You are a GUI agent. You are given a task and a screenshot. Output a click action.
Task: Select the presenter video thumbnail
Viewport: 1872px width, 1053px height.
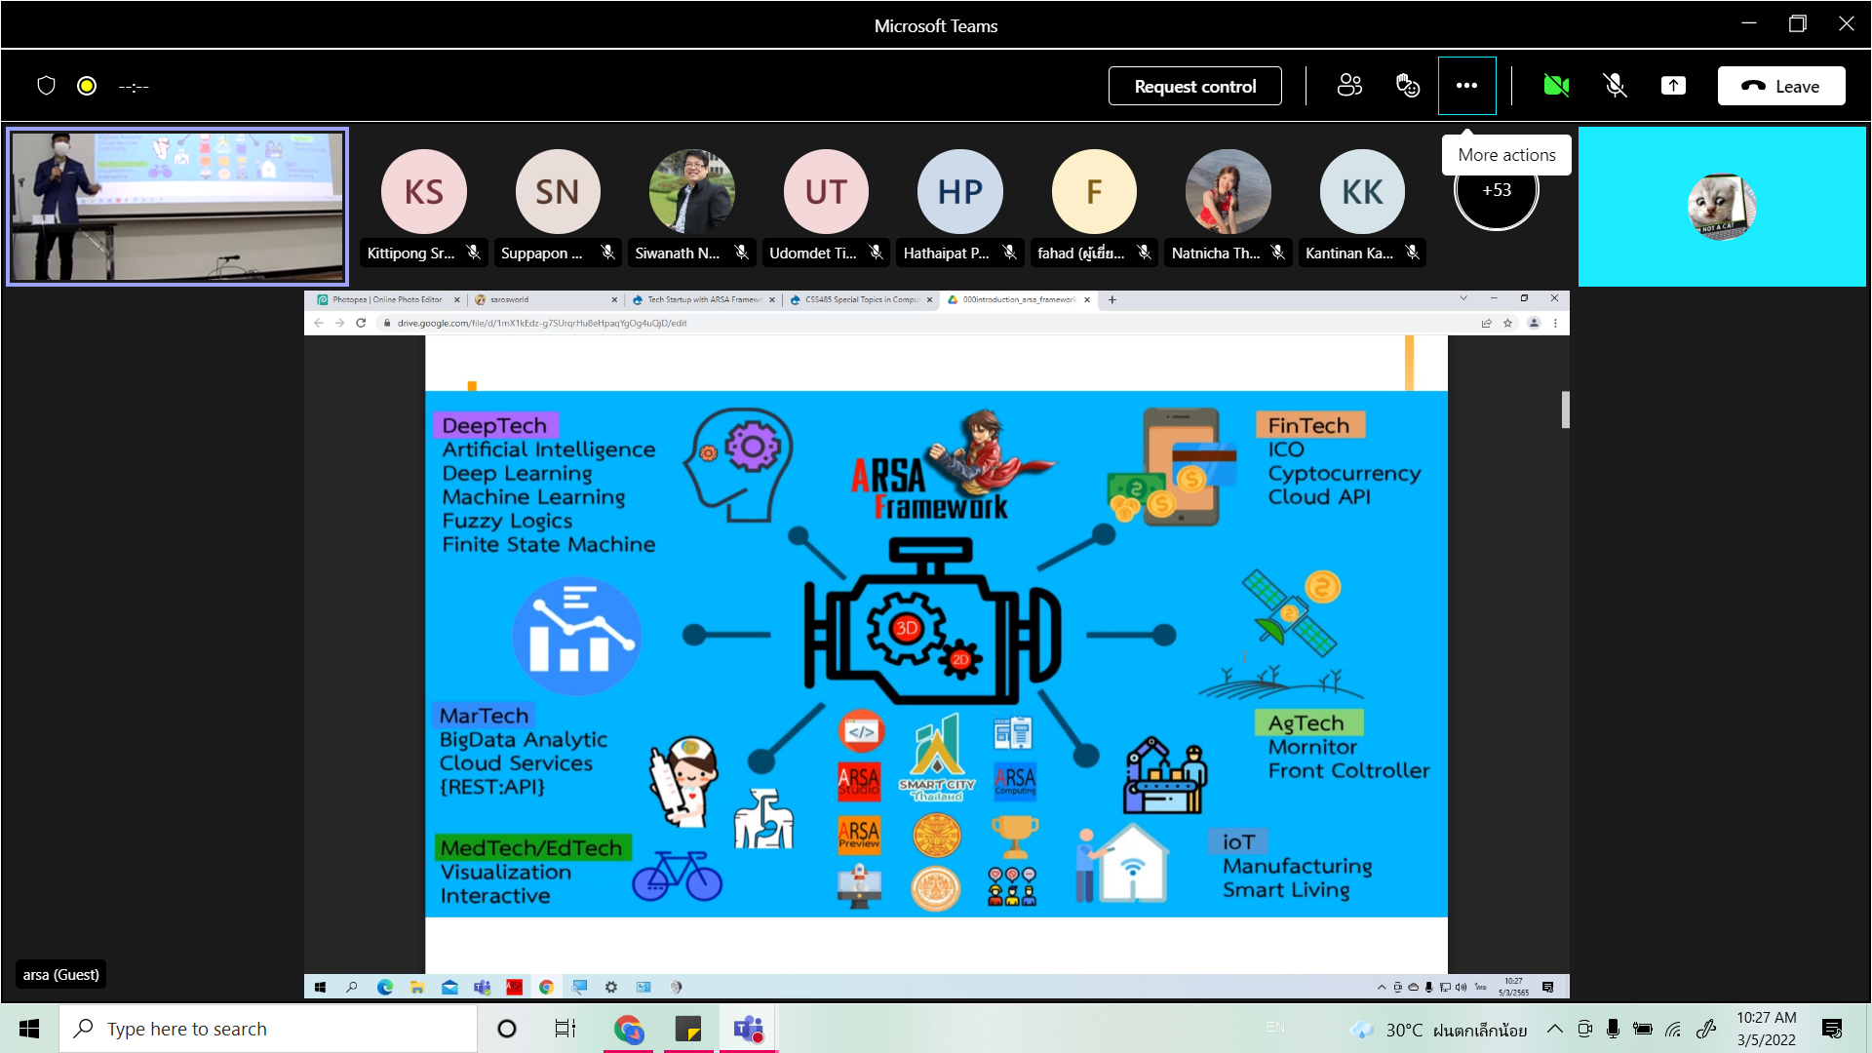tap(176, 206)
